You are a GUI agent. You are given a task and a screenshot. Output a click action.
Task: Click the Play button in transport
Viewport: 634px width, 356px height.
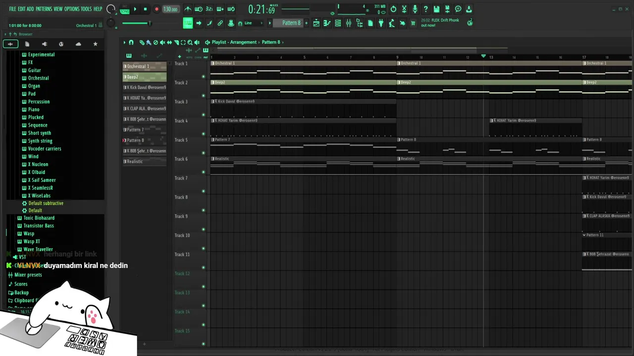135,9
